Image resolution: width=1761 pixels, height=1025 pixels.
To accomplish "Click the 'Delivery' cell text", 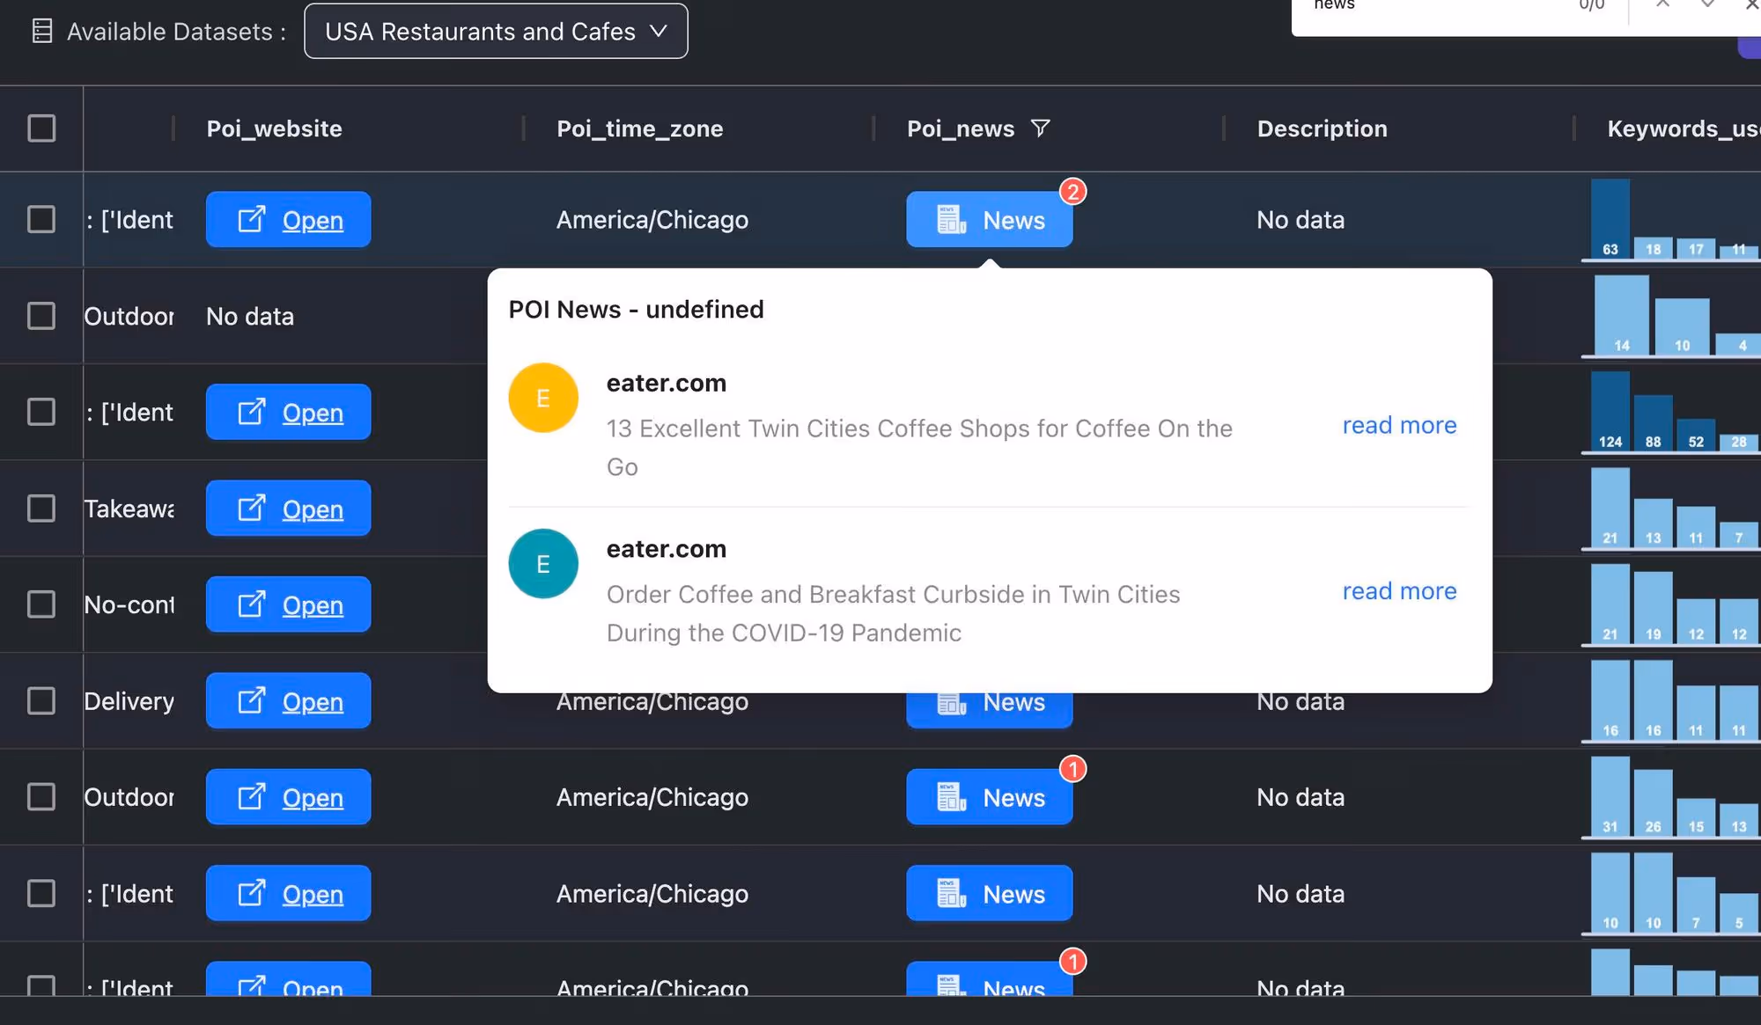I will pyautogui.click(x=129, y=701).
